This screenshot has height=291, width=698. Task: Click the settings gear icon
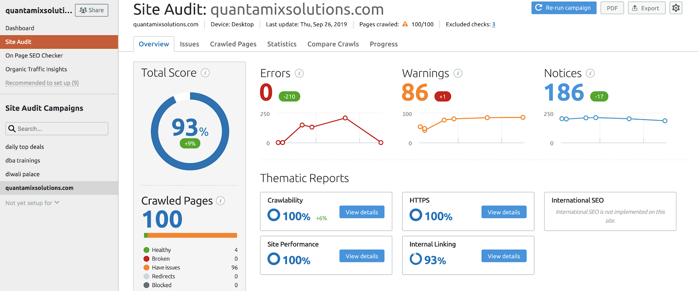(676, 8)
